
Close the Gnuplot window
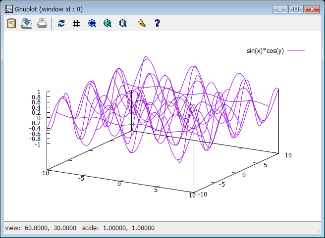tap(312, 9)
